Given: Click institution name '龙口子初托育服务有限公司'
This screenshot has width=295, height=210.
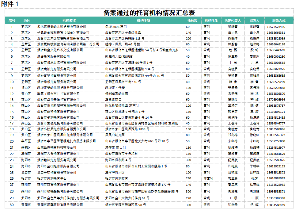Looking at the screenshot, I should tap(57, 173).
